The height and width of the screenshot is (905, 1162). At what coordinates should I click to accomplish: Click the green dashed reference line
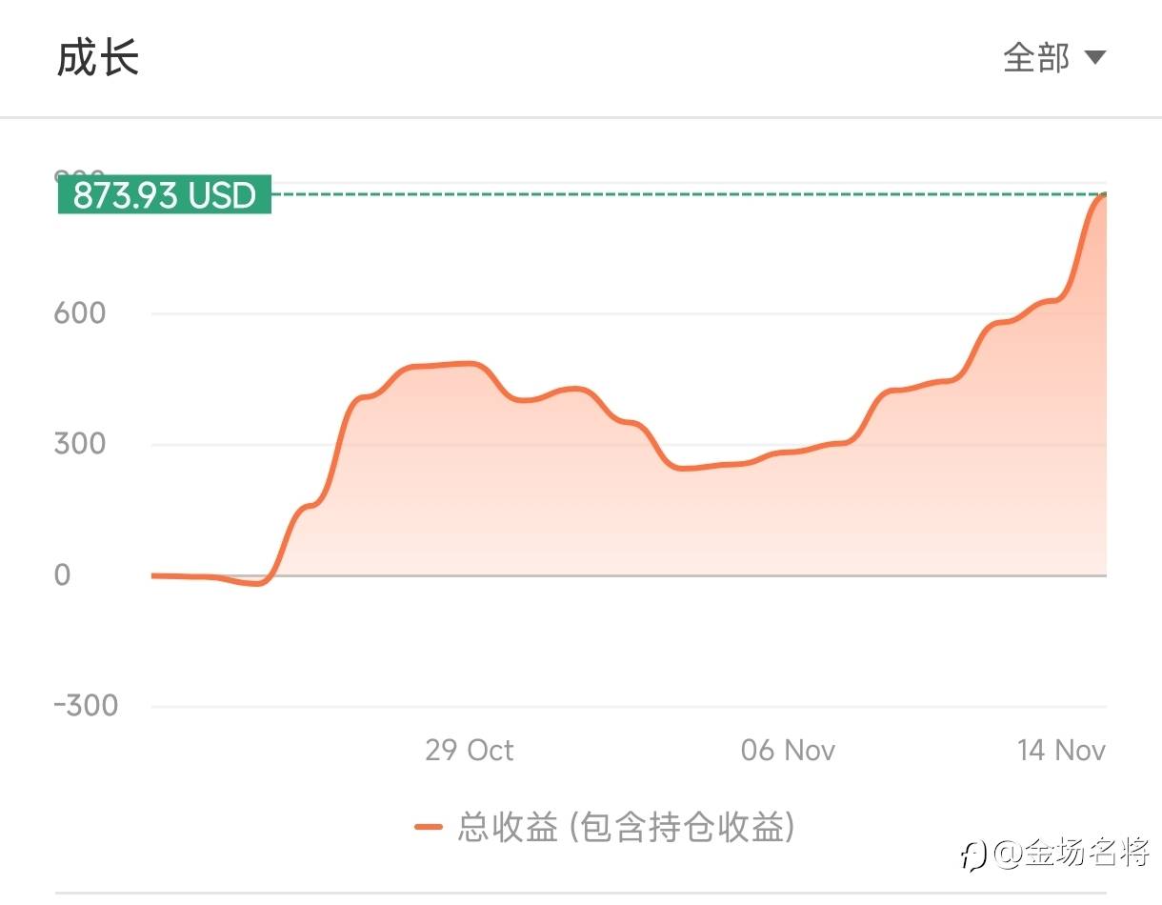[667, 194]
